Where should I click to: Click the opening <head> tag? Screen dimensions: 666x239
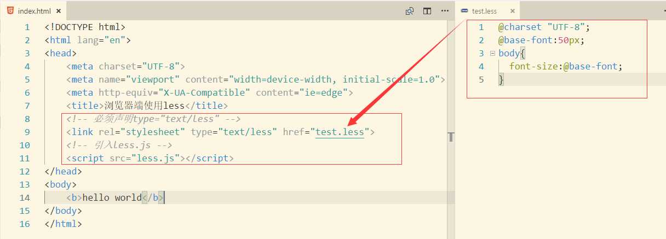(60, 53)
